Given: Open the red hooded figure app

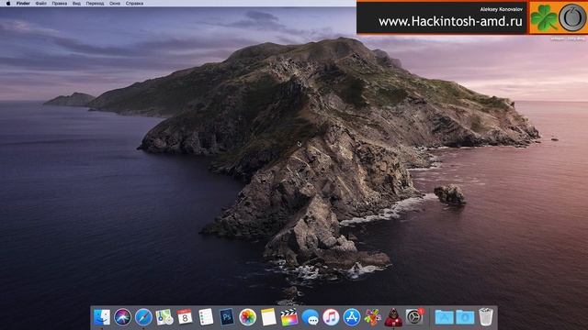Looking at the screenshot, I should pyautogui.click(x=393, y=317).
